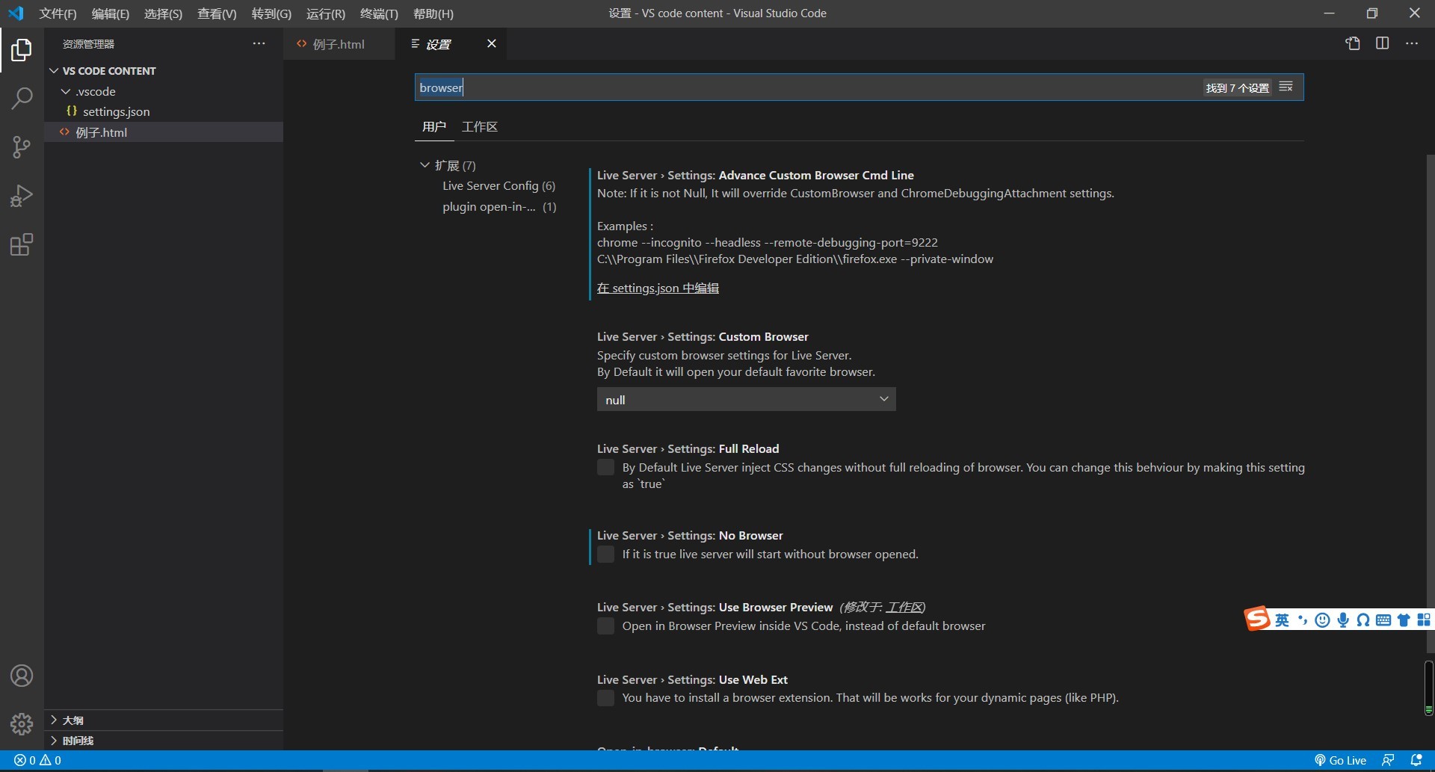The image size is (1435, 772).
Task: Open Source Control view
Action: point(22,147)
